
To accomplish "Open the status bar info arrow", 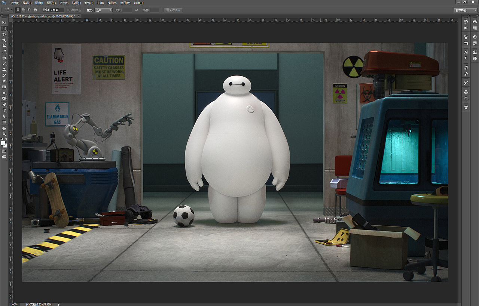I will pyautogui.click(x=59, y=304).
